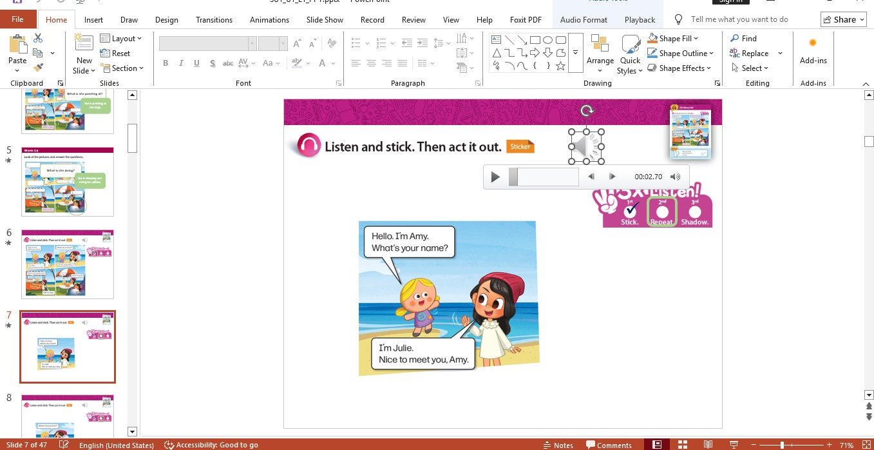Open Add-ins from the ribbon
The height and width of the screenshot is (450, 874).
pos(813,52)
